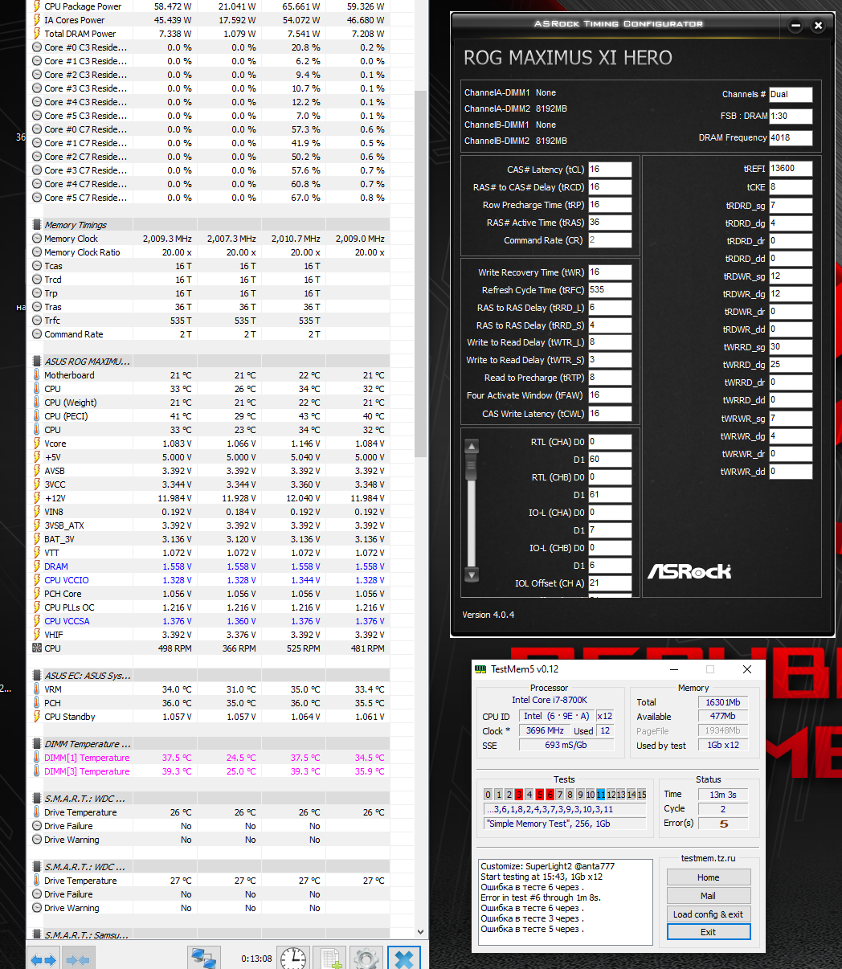Click DIMM[3] Temperature row label
The width and height of the screenshot is (842, 969).
[x=87, y=771]
